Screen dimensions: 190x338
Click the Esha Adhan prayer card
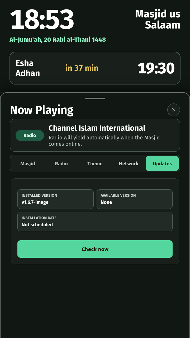coord(95,68)
